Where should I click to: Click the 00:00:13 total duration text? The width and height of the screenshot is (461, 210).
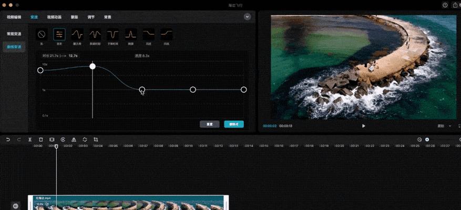(x=285, y=125)
